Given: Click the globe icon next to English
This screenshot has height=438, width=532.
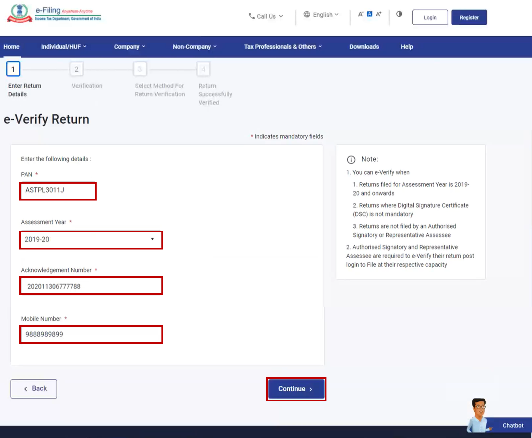Looking at the screenshot, I should [x=307, y=14].
